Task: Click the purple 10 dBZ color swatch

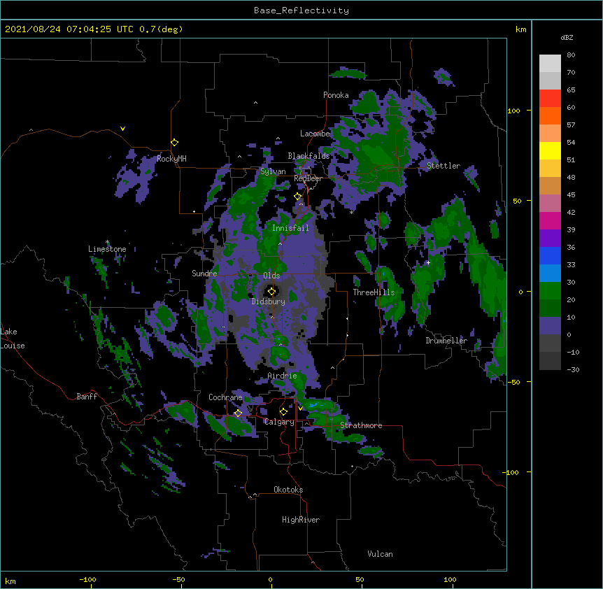Action: (550, 326)
